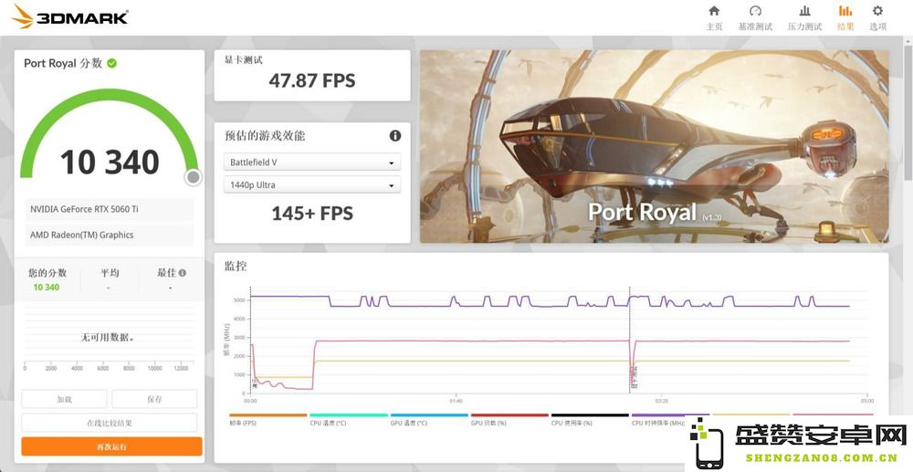
Task: Open the Benchmarks (基准测试) gauge icon
Action: [x=755, y=10]
